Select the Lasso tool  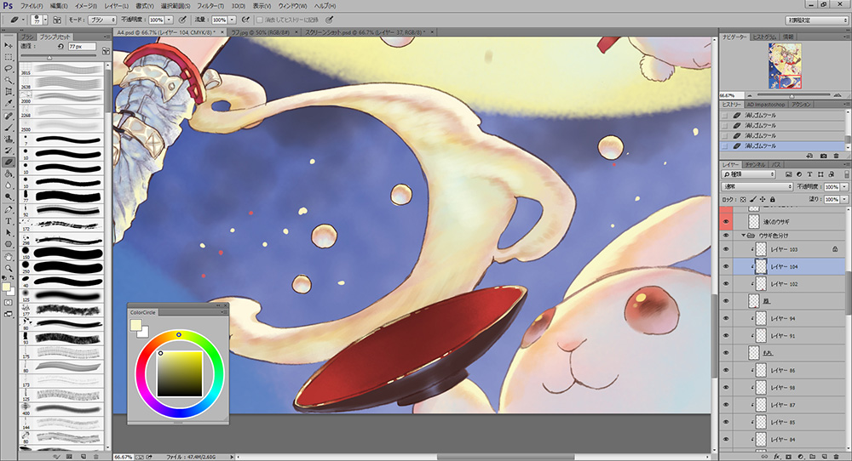click(x=9, y=69)
